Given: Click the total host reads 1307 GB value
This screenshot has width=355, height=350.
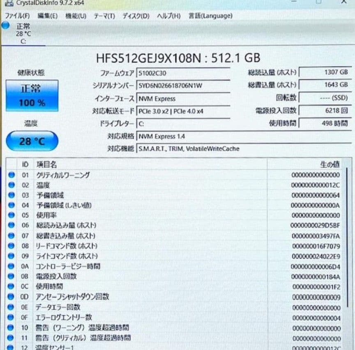Looking at the screenshot, I should click(x=325, y=72).
